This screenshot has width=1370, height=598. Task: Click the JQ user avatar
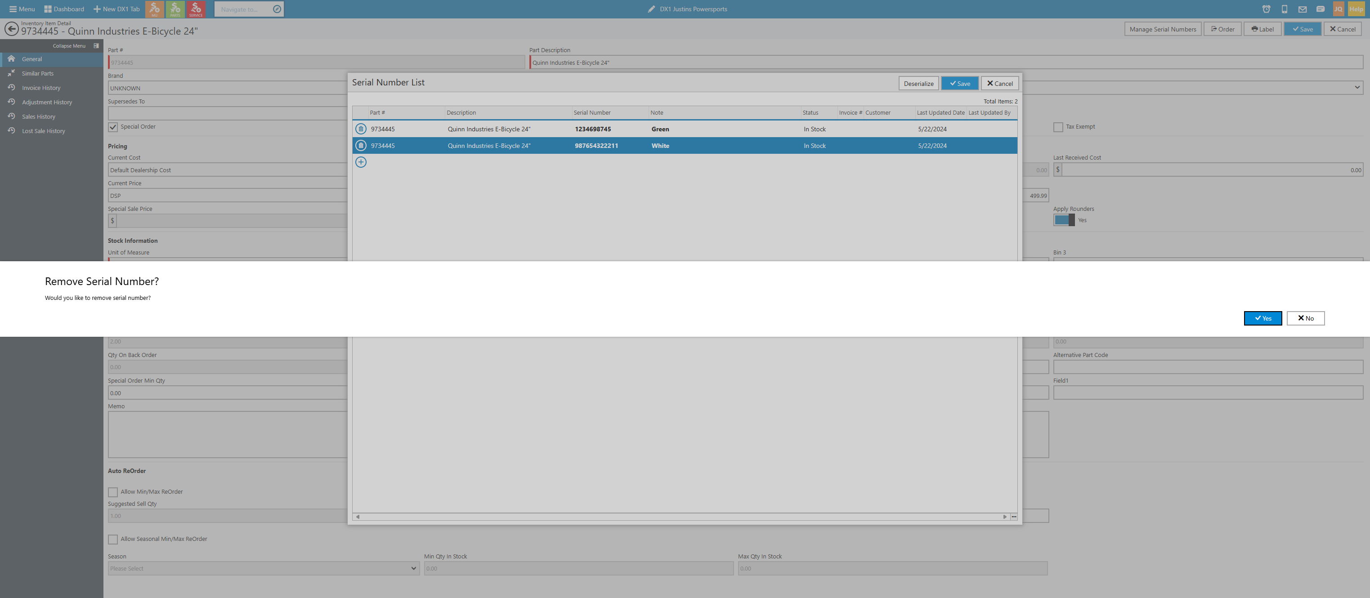click(1338, 9)
